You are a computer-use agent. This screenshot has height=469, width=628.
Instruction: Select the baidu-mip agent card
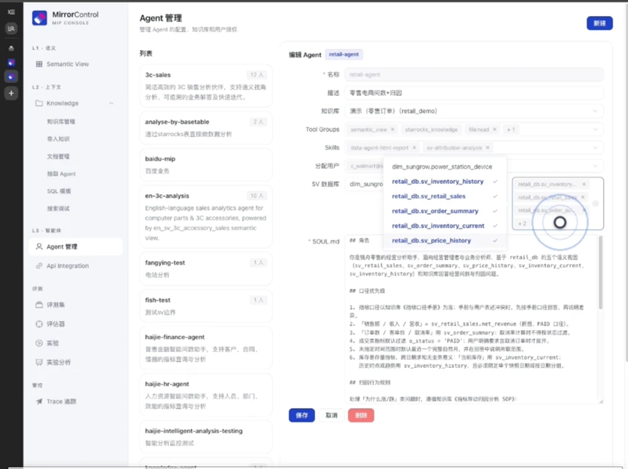(x=206, y=164)
